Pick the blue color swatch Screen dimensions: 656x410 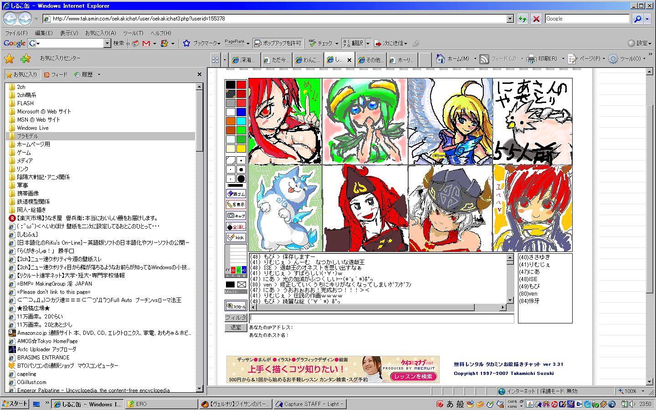[x=241, y=112]
